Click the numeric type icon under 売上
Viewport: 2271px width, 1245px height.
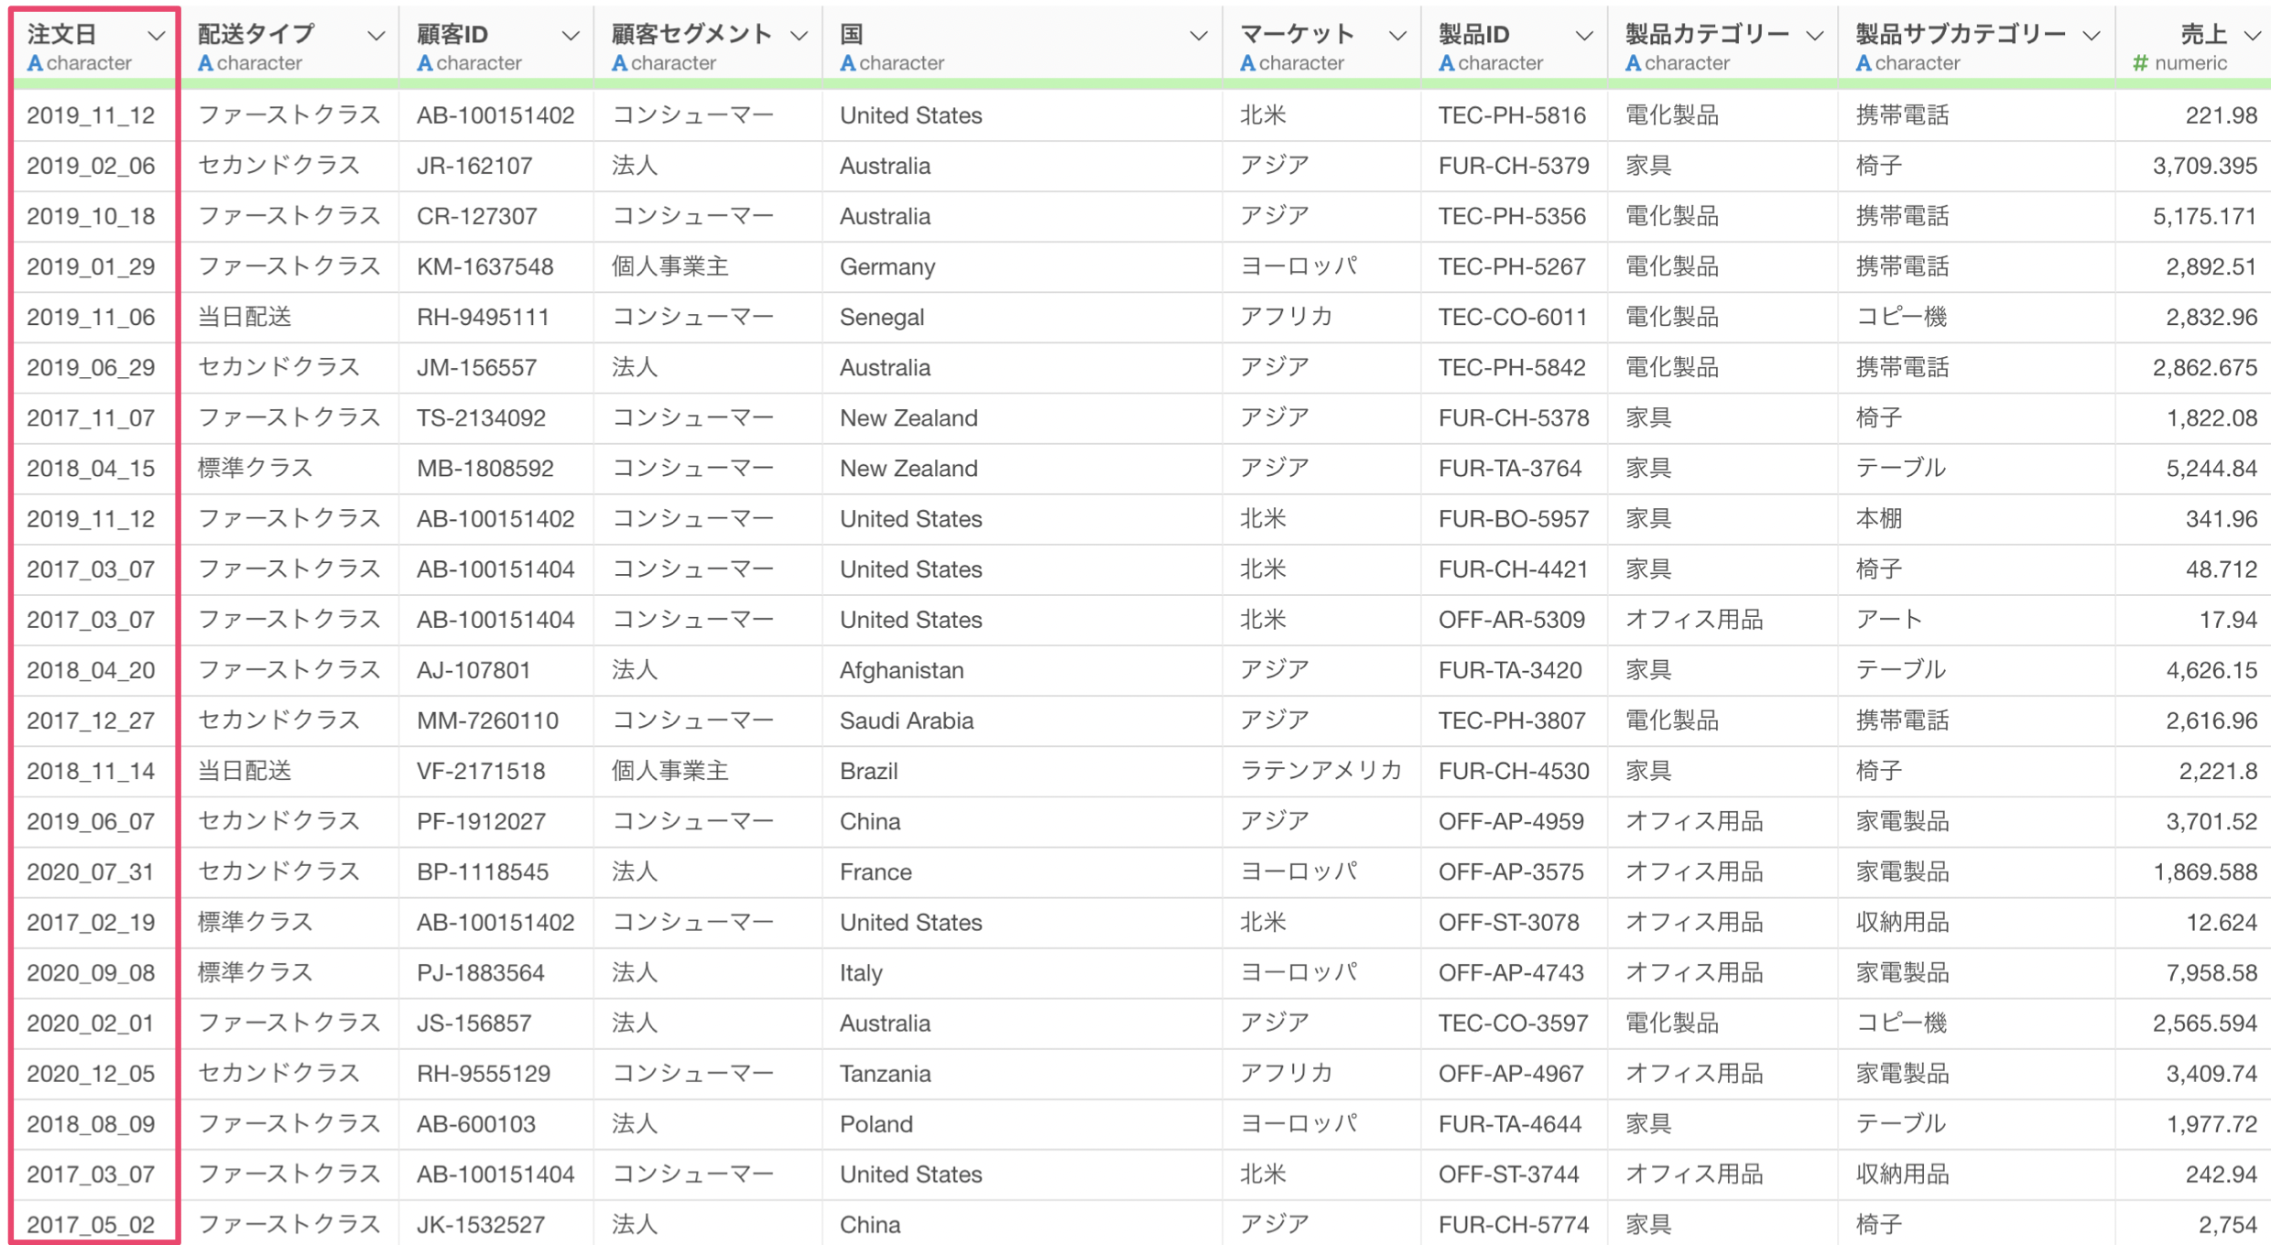click(2140, 63)
